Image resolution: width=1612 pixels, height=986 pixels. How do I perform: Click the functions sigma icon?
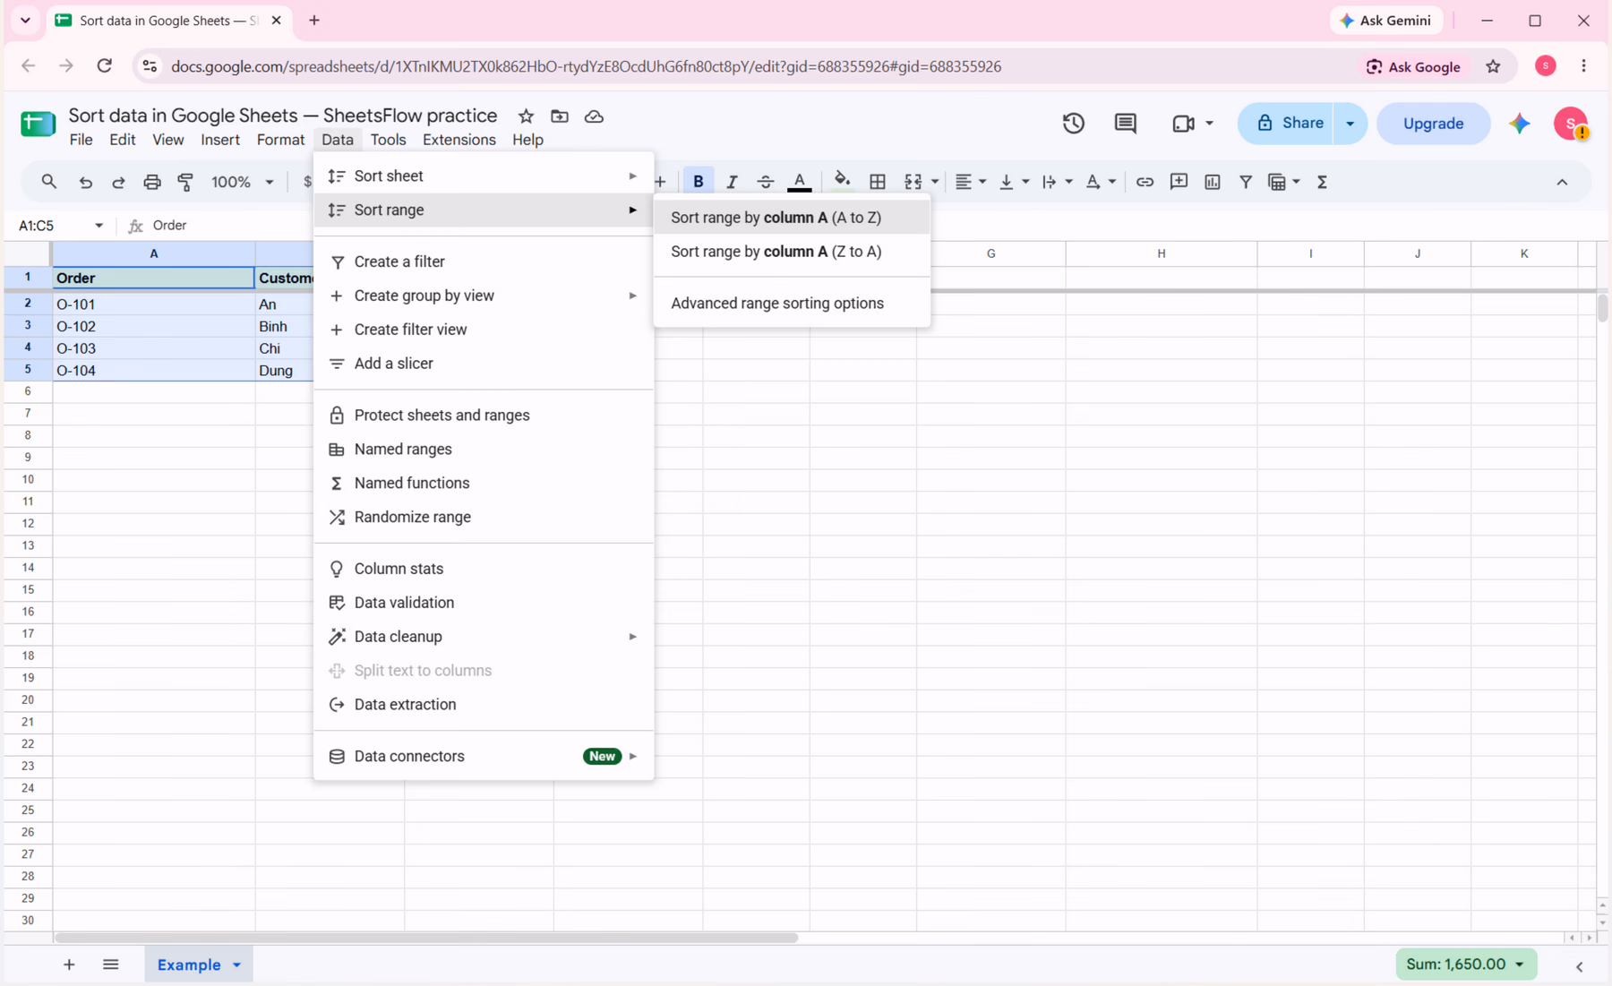coord(1322,182)
